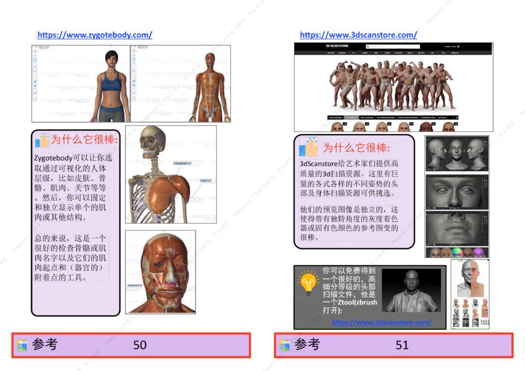Select the closed eyes scan close-up
The height and width of the screenshot is (371, 525).
point(457,192)
